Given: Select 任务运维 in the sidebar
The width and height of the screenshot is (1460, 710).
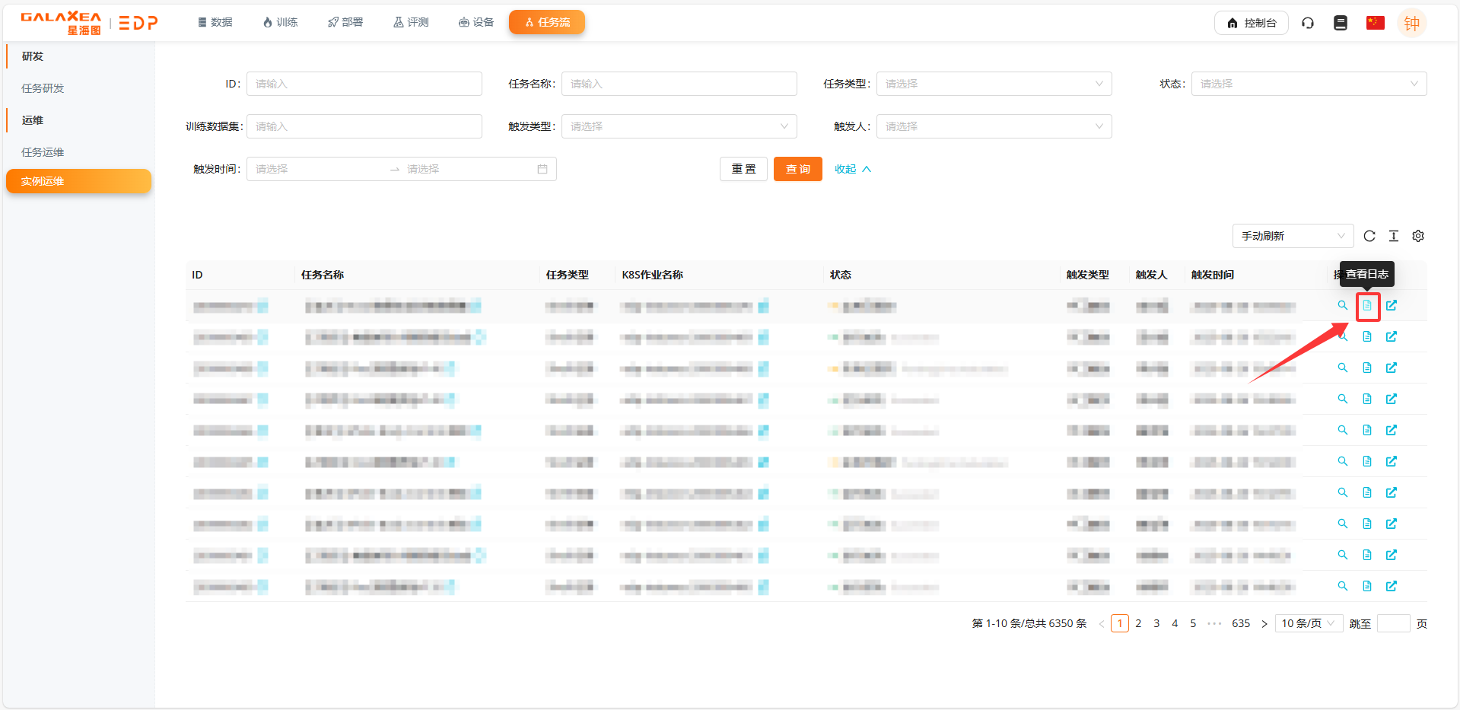Looking at the screenshot, I should point(43,152).
